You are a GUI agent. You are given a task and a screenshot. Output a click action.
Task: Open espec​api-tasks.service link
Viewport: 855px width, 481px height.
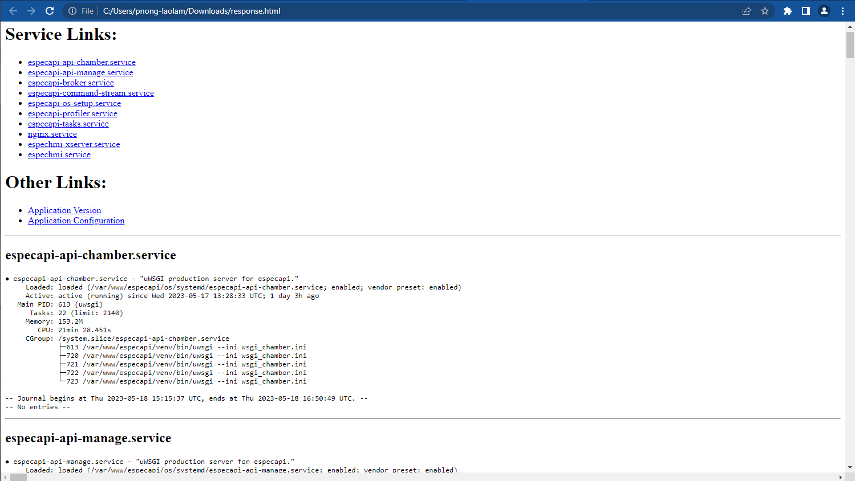point(68,124)
